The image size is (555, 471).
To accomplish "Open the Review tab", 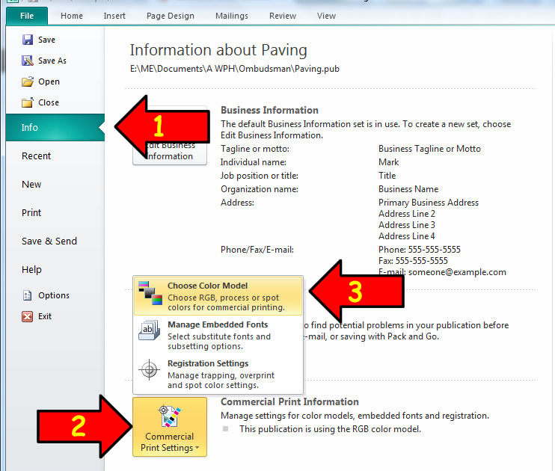I will coord(283,16).
